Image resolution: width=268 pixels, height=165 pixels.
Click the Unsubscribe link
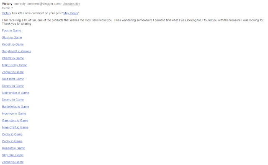[x=71, y=4]
